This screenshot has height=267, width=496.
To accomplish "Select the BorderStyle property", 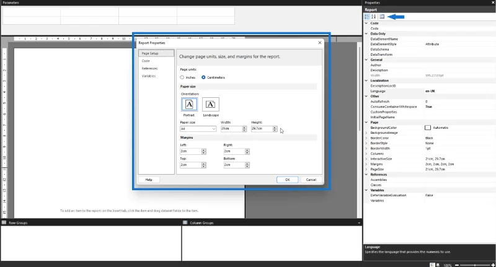I will point(430,143).
